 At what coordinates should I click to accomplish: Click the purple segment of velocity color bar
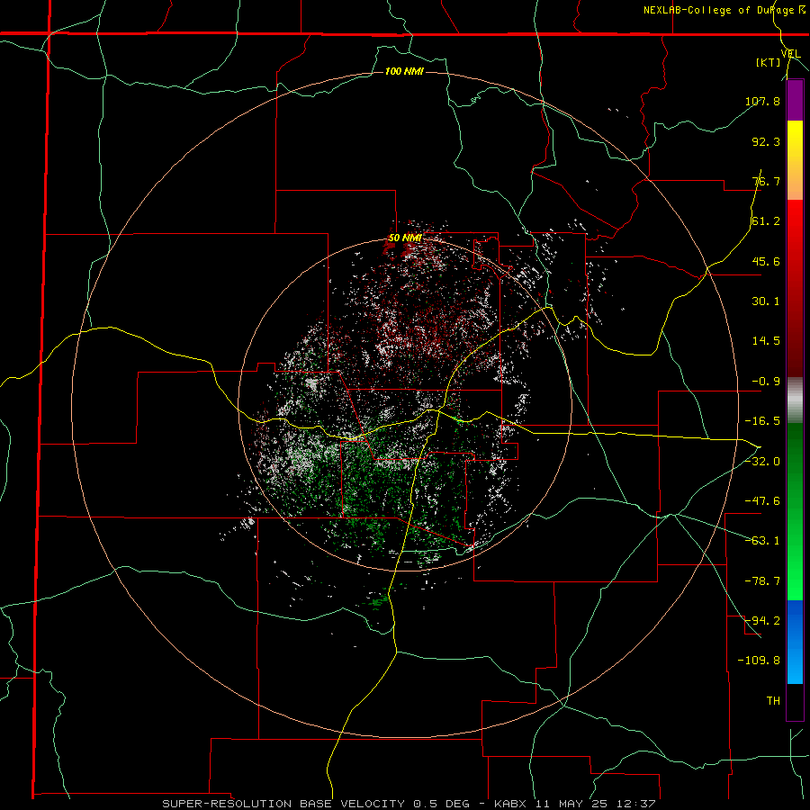[795, 100]
